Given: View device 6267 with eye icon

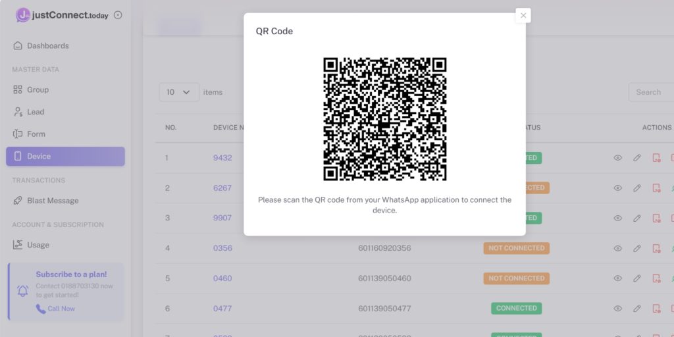Looking at the screenshot, I should pyautogui.click(x=617, y=188).
